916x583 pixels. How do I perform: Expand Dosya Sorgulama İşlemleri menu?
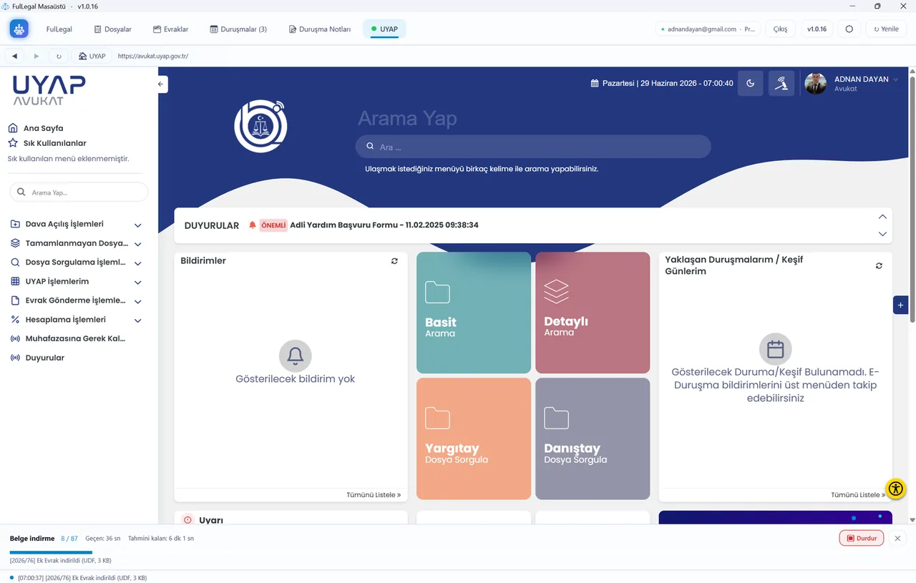75,263
